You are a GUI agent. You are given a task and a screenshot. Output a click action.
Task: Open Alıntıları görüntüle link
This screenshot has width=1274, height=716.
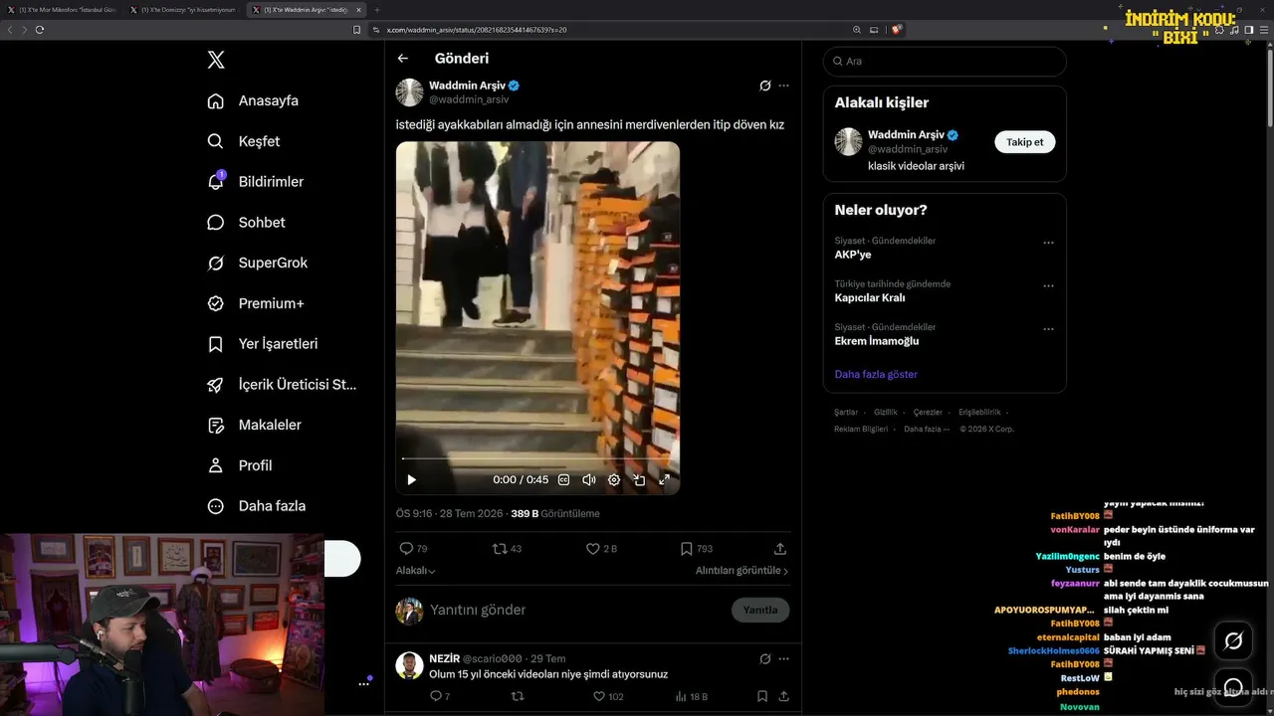[x=742, y=571]
